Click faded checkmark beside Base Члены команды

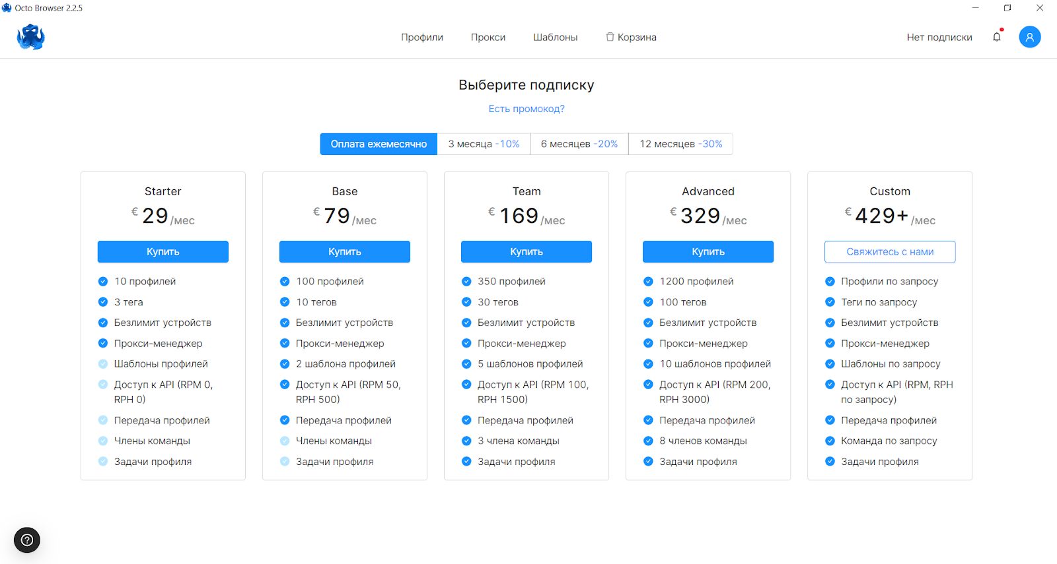(x=285, y=441)
